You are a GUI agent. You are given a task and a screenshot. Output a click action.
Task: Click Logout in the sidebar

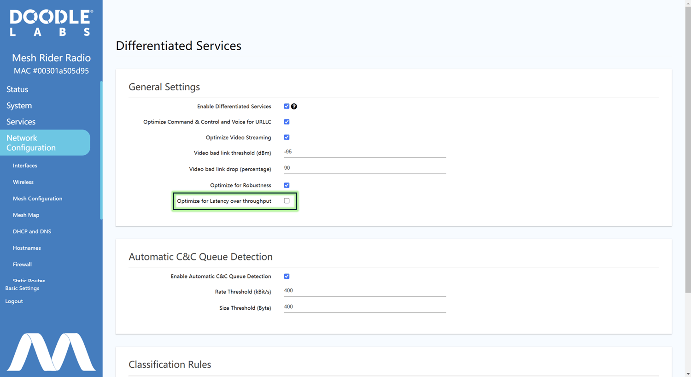(x=14, y=301)
